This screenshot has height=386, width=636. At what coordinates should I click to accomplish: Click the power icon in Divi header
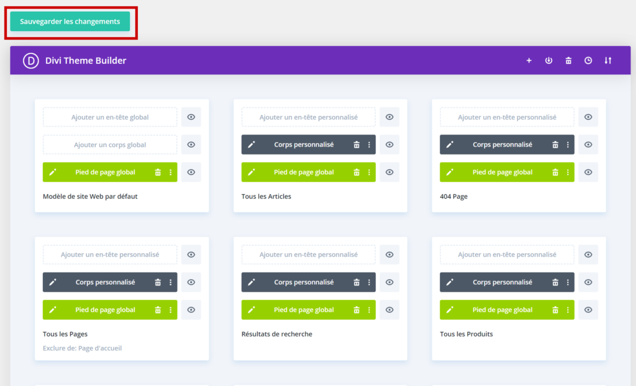[x=548, y=60]
